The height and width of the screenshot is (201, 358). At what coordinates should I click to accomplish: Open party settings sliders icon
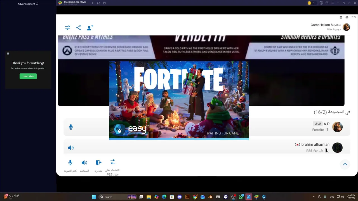pos(67,28)
